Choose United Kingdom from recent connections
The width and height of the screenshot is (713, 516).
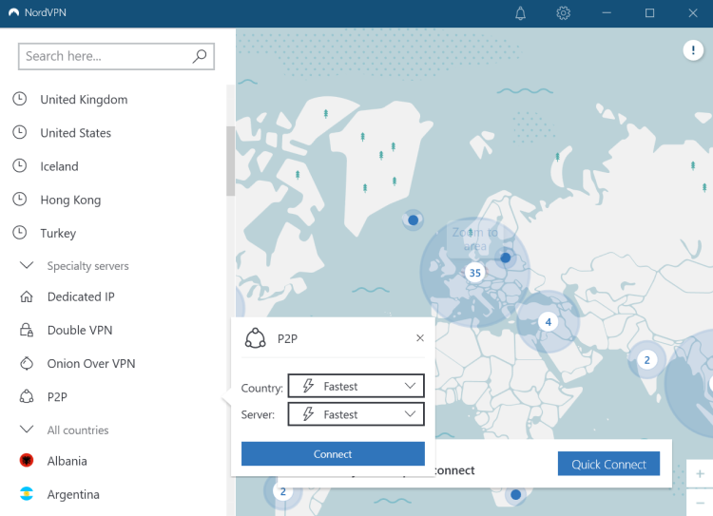pyautogui.click(x=84, y=100)
